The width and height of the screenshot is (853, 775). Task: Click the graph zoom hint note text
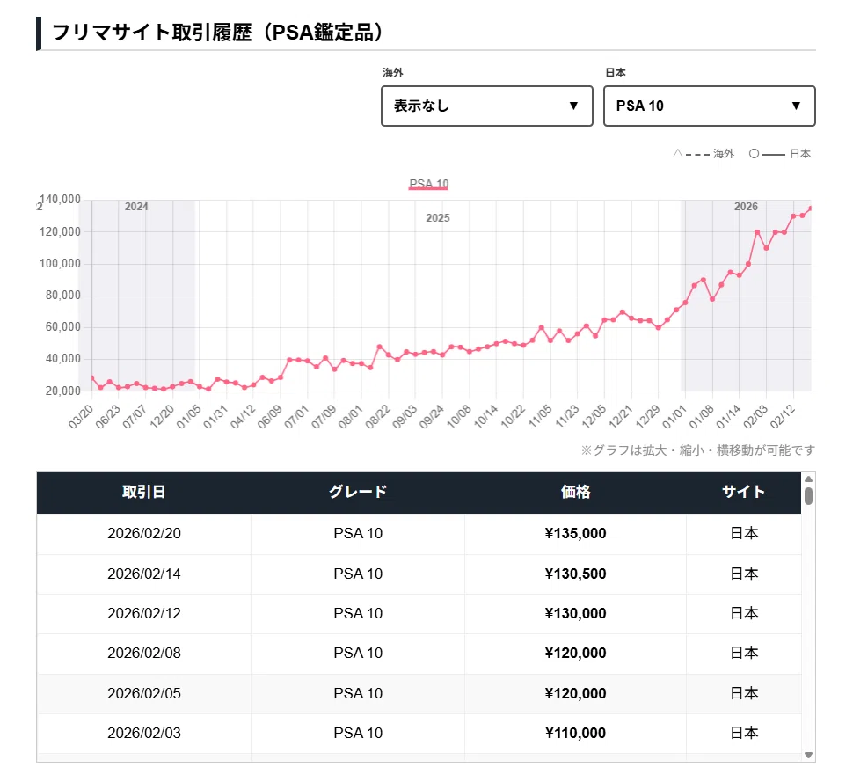(x=698, y=450)
